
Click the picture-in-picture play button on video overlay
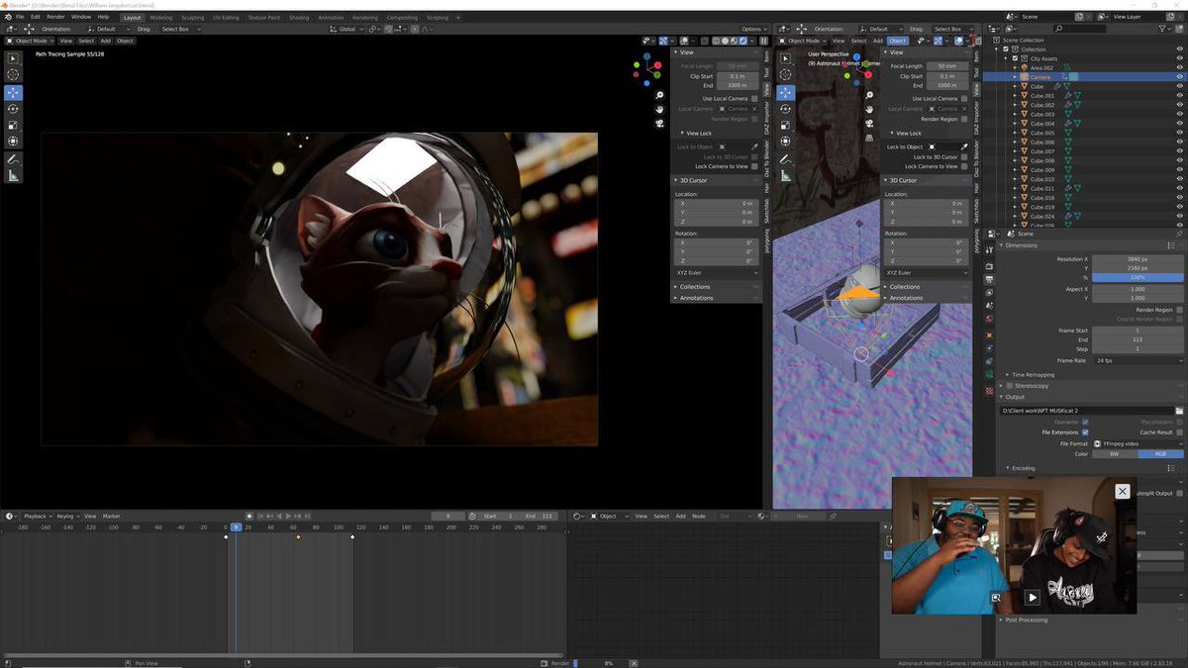[x=1033, y=597]
